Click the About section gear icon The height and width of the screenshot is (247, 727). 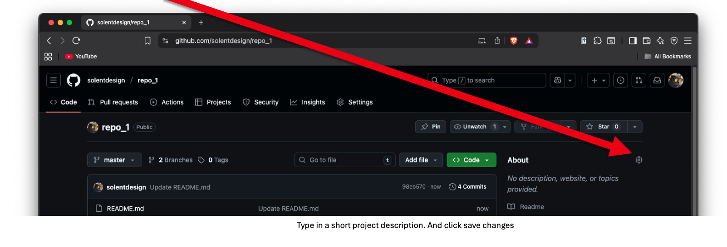click(x=639, y=160)
